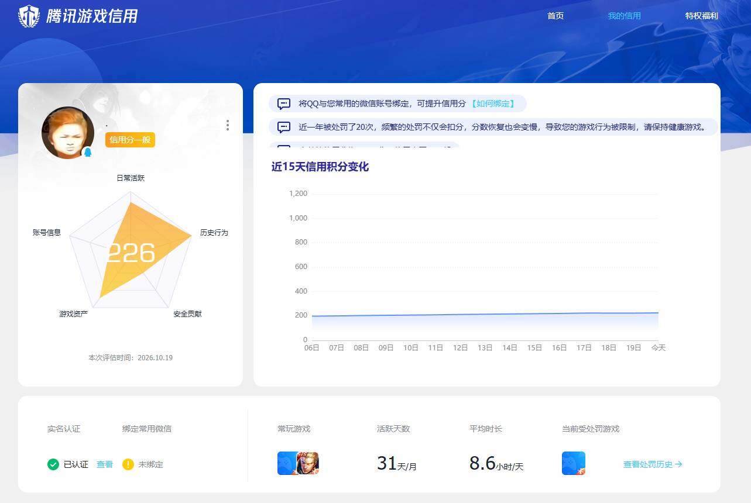Click the 13日 label on chart axis
This screenshot has width=751, height=503.
click(485, 347)
